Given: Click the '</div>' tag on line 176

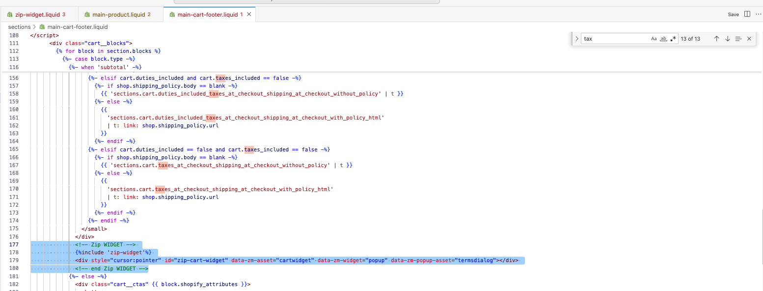Looking at the screenshot, I should click(x=84, y=237).
